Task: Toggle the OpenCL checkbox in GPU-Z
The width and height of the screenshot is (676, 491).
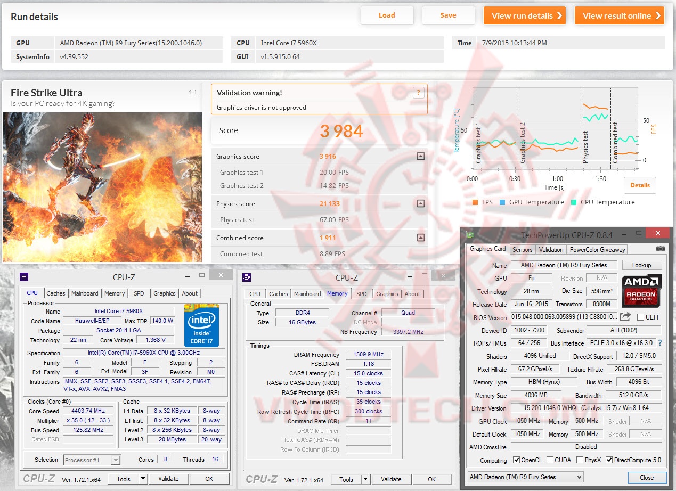Action: 516,460
